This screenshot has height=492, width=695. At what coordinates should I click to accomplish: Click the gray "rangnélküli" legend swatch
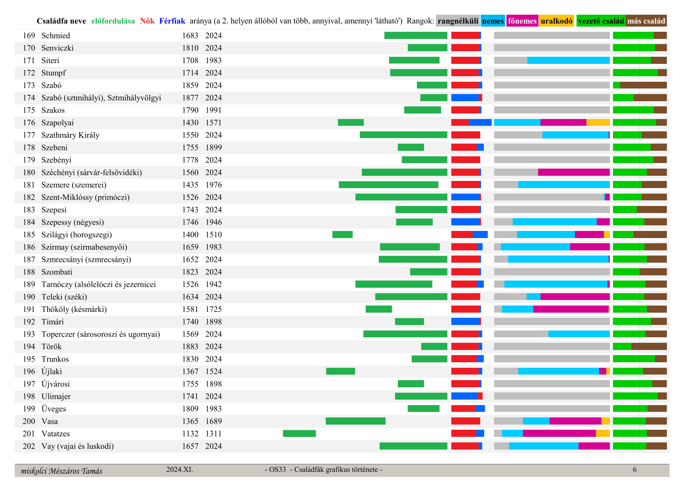tap(458, 21)
